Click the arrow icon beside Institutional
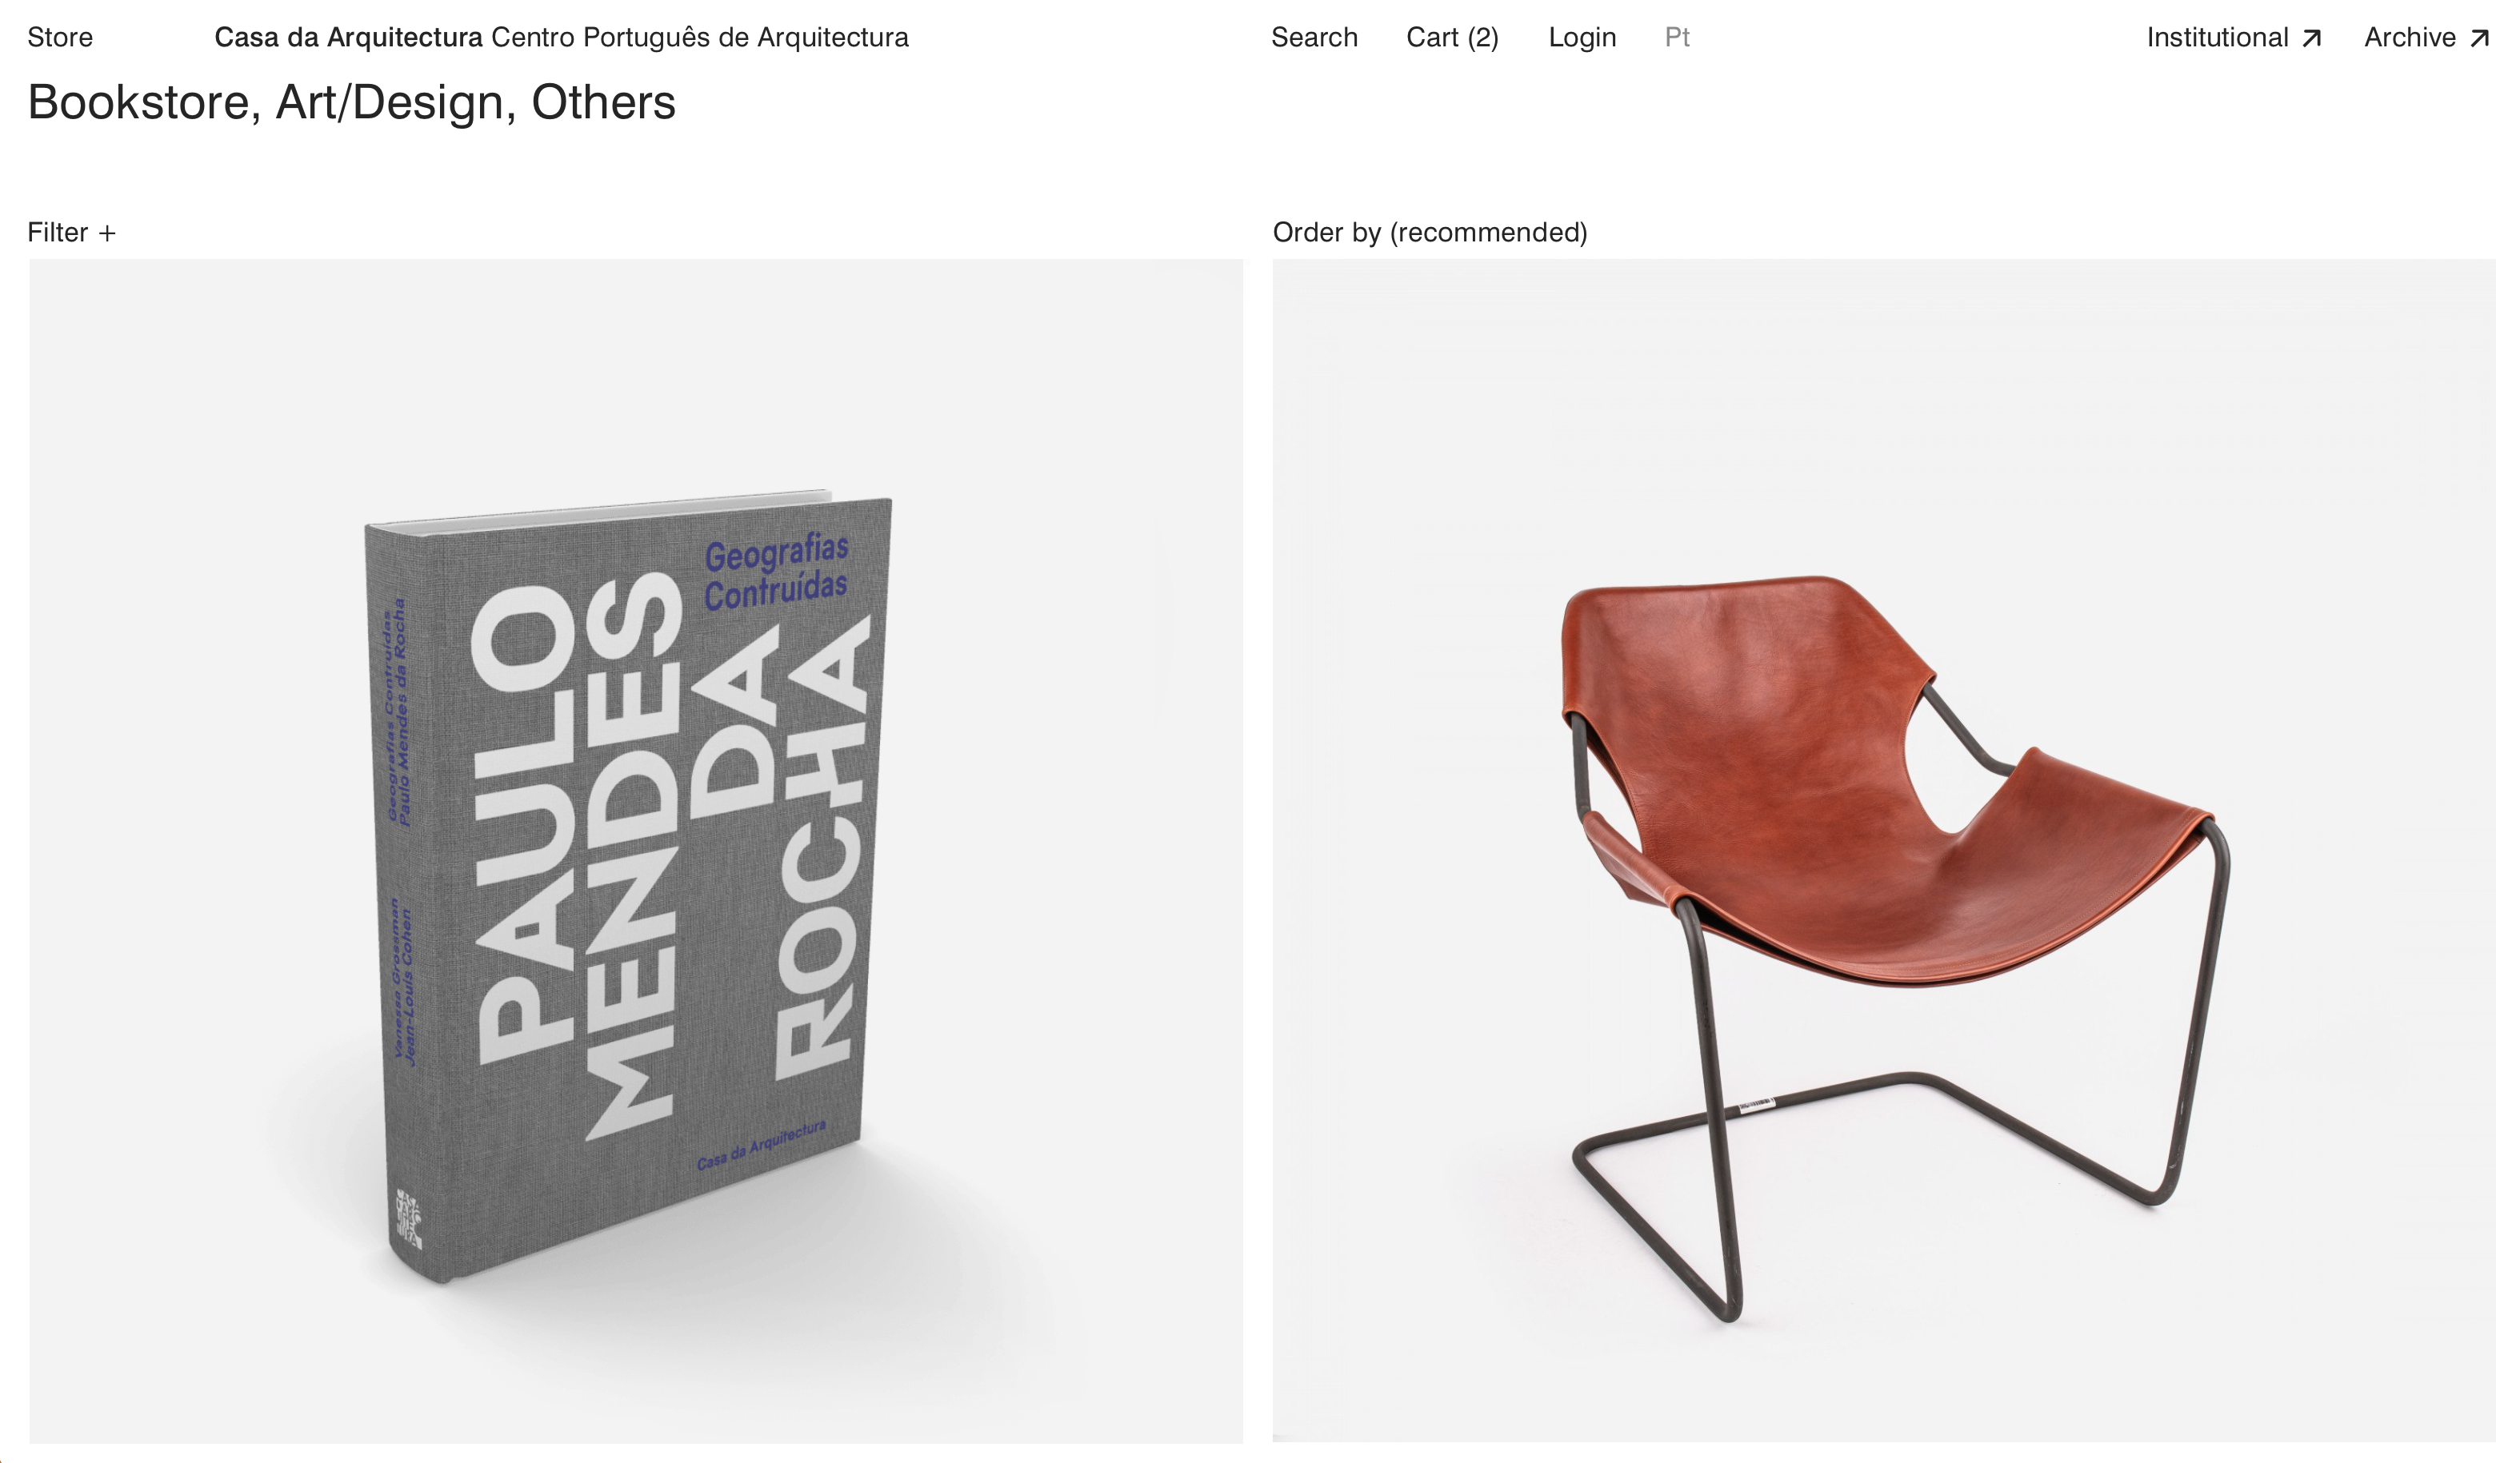The image size is (2520, 1463). (x=2311, y=38)
